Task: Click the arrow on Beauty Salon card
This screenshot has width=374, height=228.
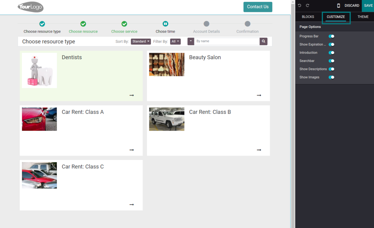Action: pyautogui.click(x=259, y=95)
